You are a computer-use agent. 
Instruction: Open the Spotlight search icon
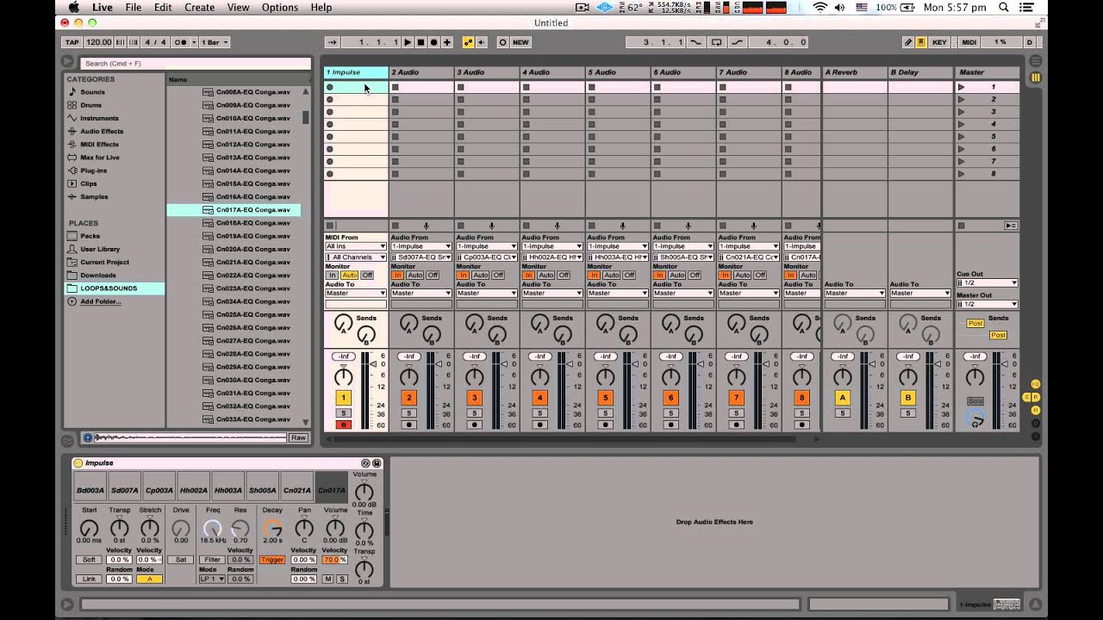point(1004,8)
